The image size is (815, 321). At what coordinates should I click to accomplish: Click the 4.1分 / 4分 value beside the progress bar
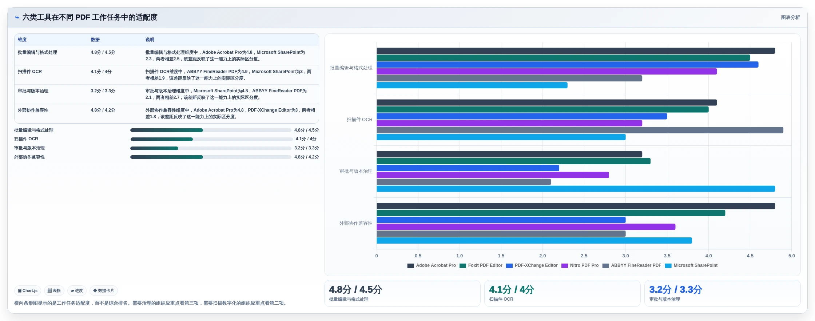(306, 139)
